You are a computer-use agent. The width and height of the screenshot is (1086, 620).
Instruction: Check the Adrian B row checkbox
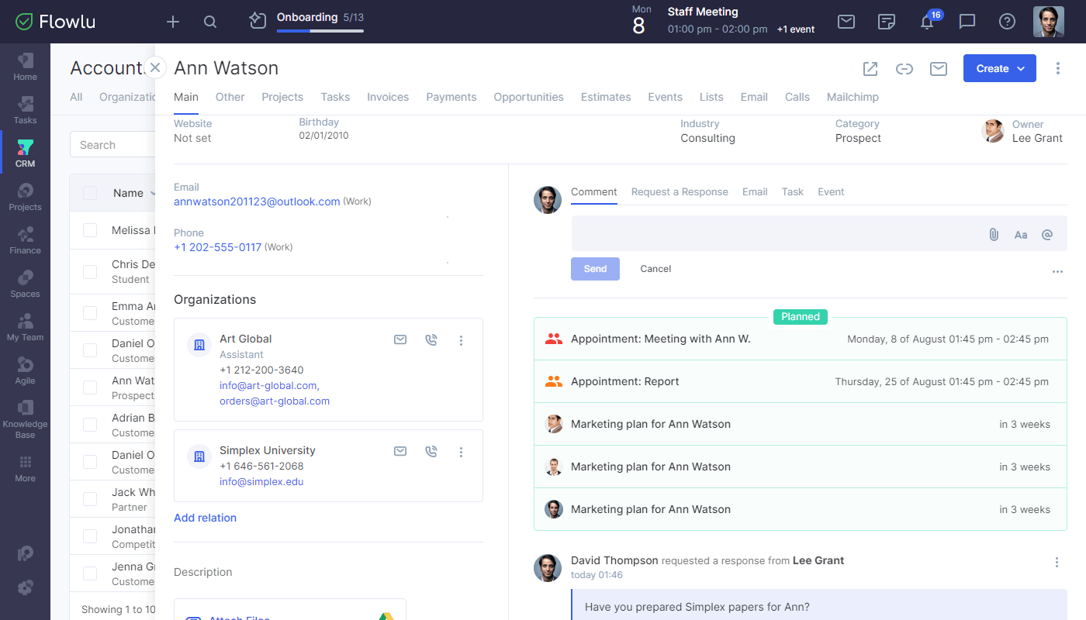90,425
